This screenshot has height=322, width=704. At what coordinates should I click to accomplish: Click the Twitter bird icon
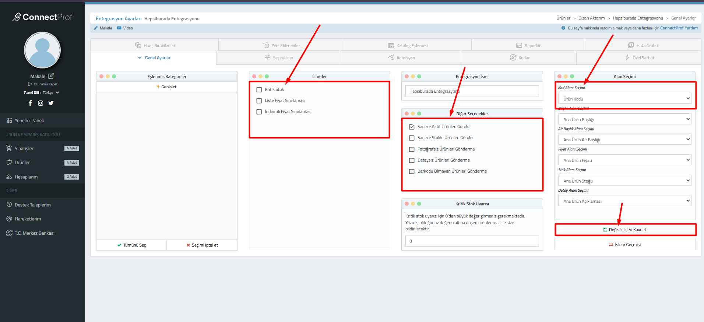point(51,103)
